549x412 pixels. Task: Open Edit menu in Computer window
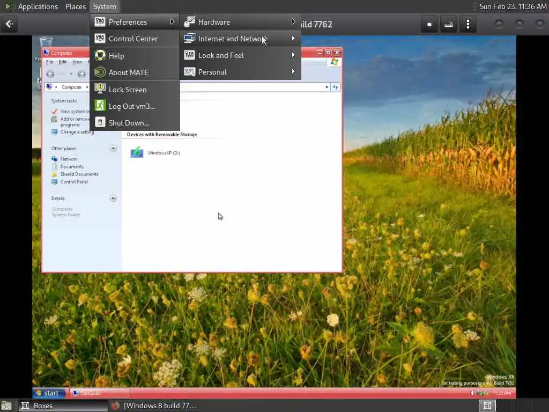(x=63, y=62)
